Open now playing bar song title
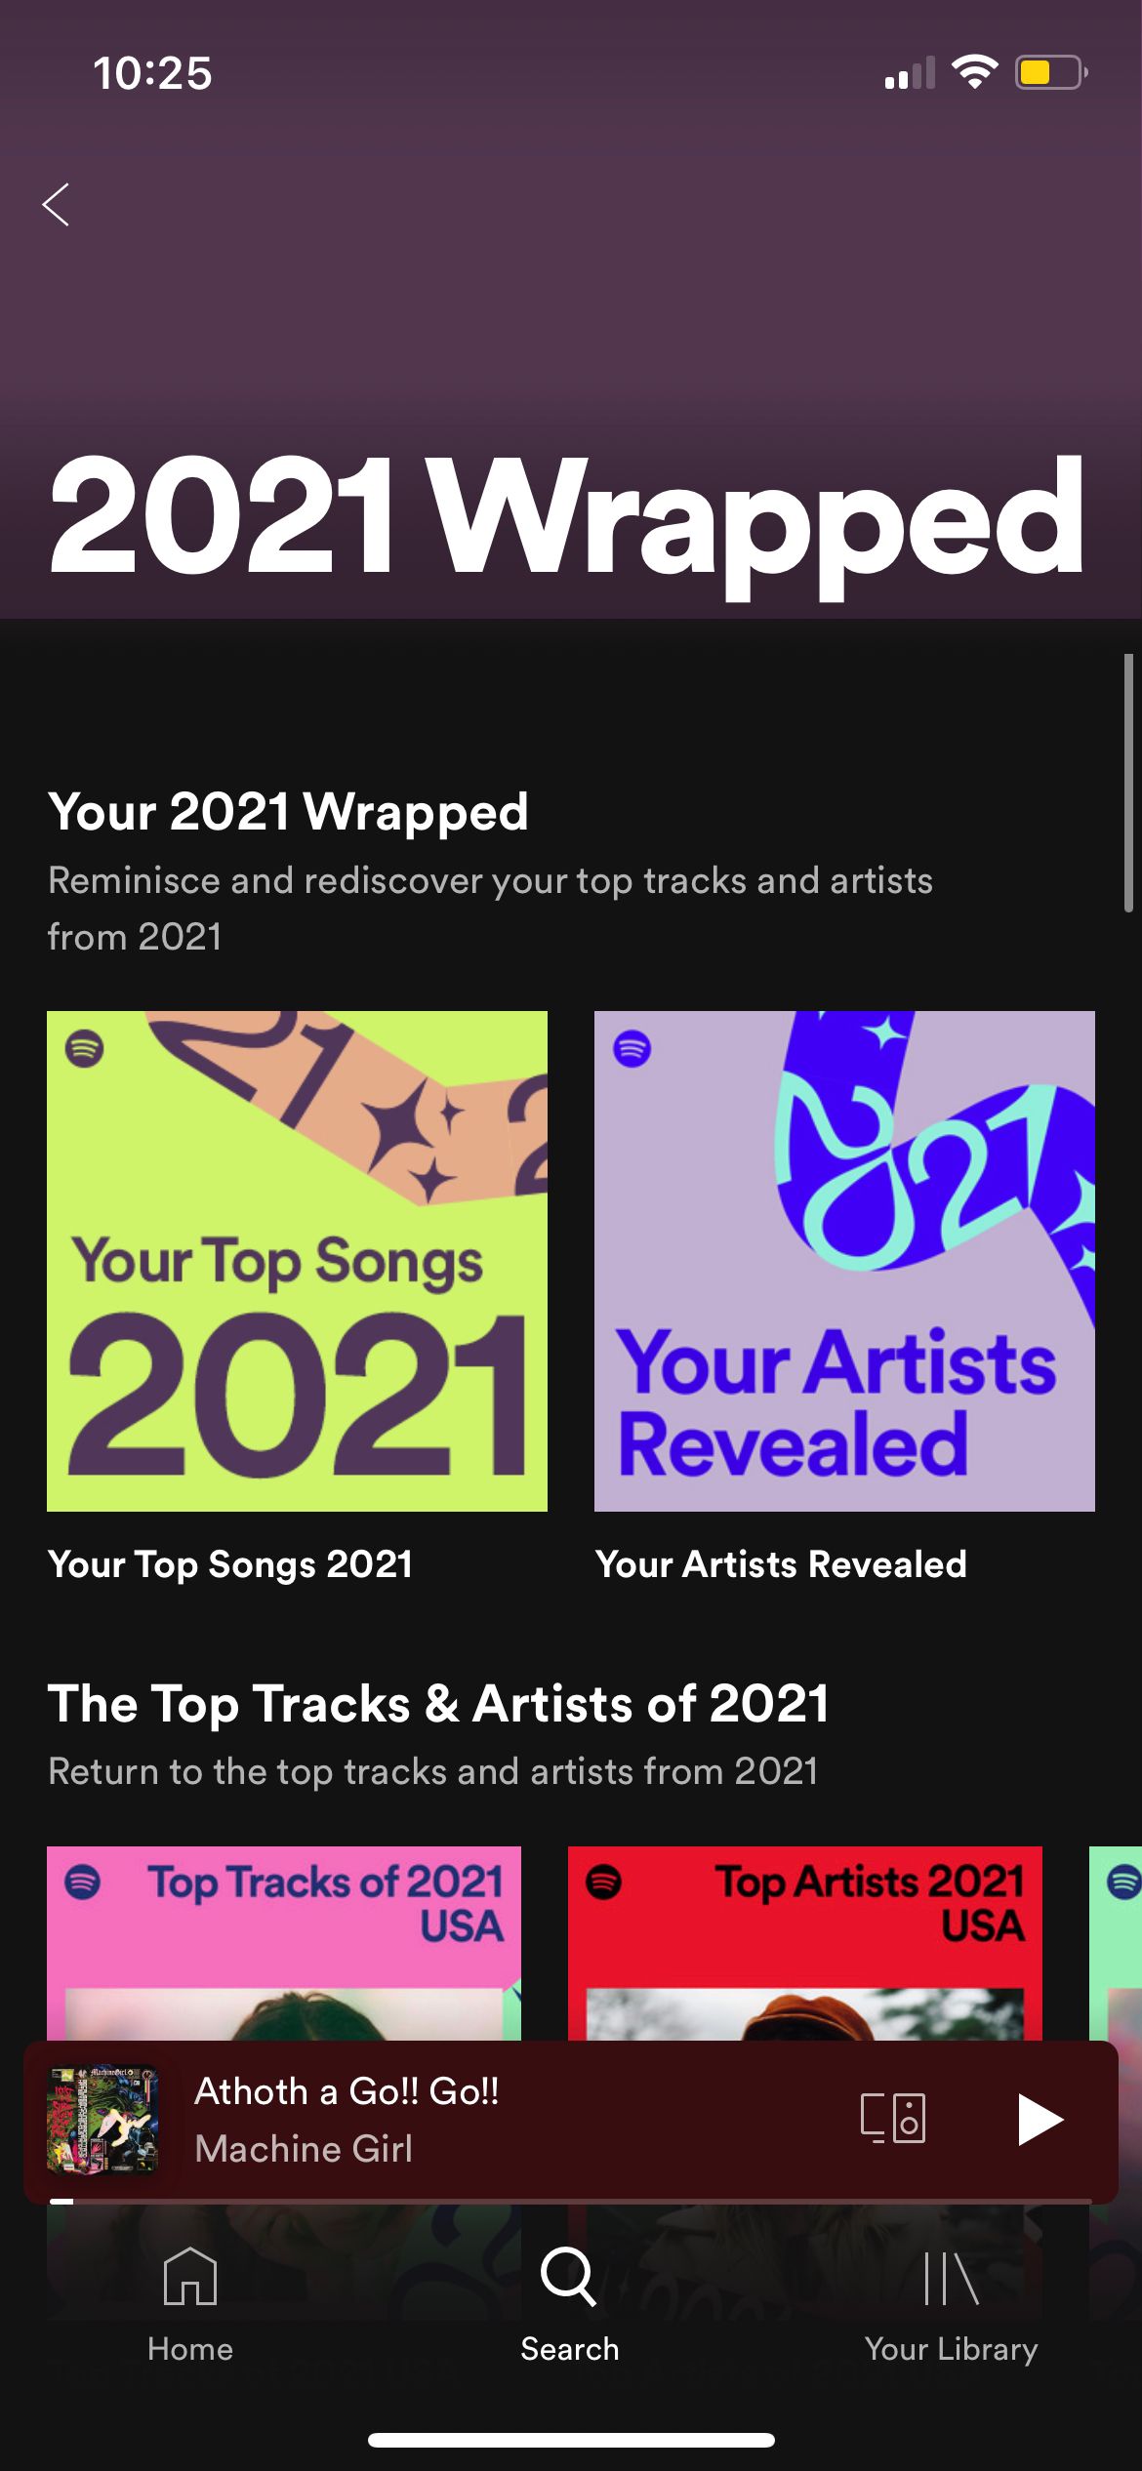 click(x=347, y=2090)
